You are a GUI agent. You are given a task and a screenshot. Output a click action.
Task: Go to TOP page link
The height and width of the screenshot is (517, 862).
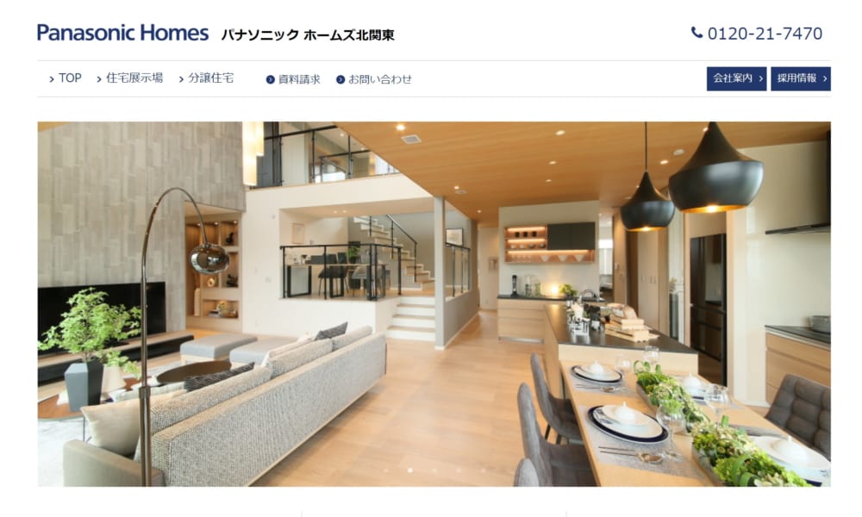[70, 78]
